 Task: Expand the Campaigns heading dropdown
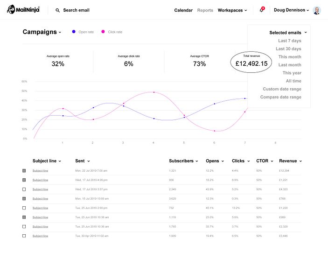42,32
